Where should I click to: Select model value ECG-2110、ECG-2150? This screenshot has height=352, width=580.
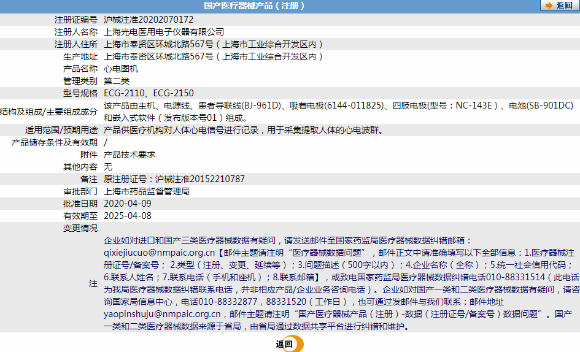(x=149, y=93)
